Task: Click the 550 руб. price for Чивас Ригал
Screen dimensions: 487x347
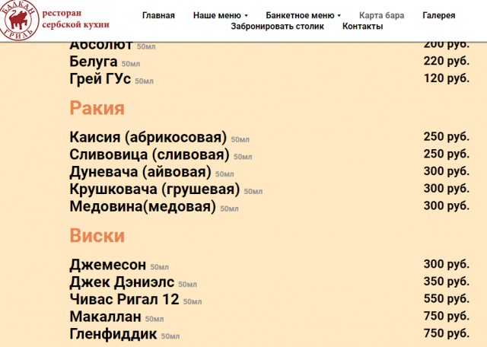Action: point(447,298)
